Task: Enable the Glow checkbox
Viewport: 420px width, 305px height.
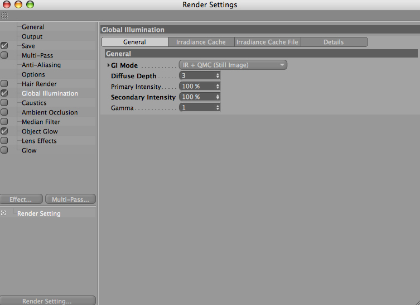Action: click(4, 150)
